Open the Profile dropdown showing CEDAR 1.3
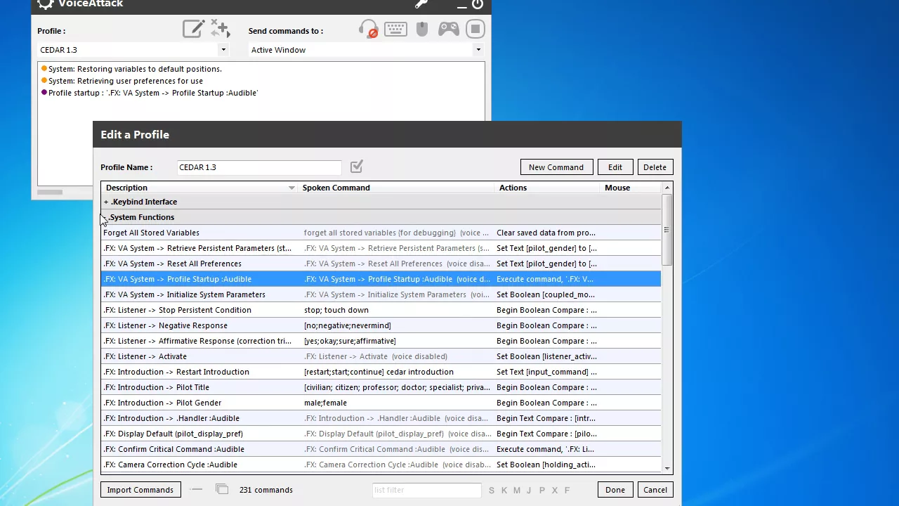Screen dimensions: 899x506 point(133,50)
